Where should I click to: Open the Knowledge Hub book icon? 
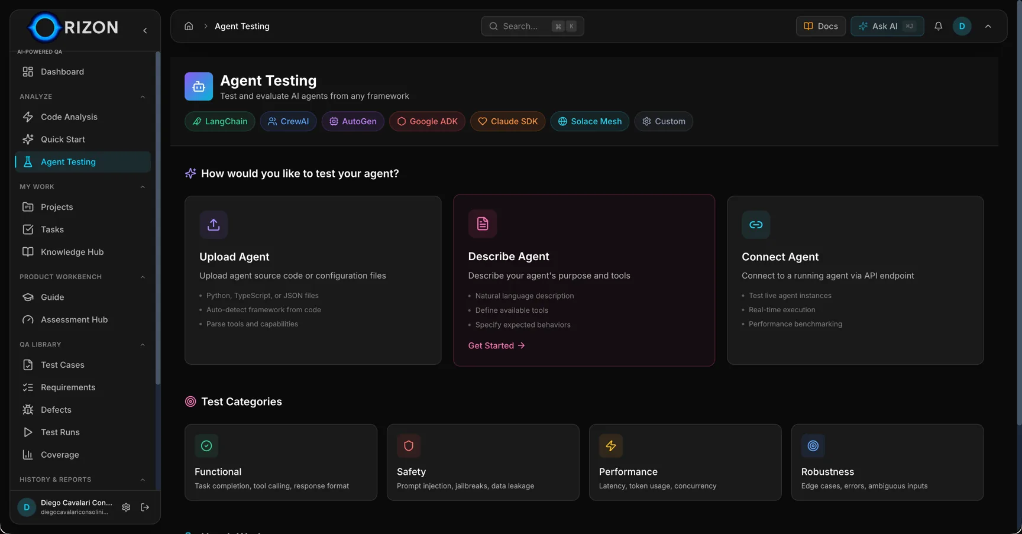tap(28, 251)
